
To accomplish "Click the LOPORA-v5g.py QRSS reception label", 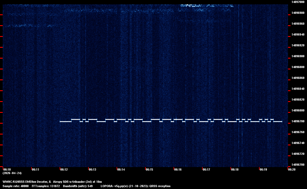I will (x=135, y=186).
